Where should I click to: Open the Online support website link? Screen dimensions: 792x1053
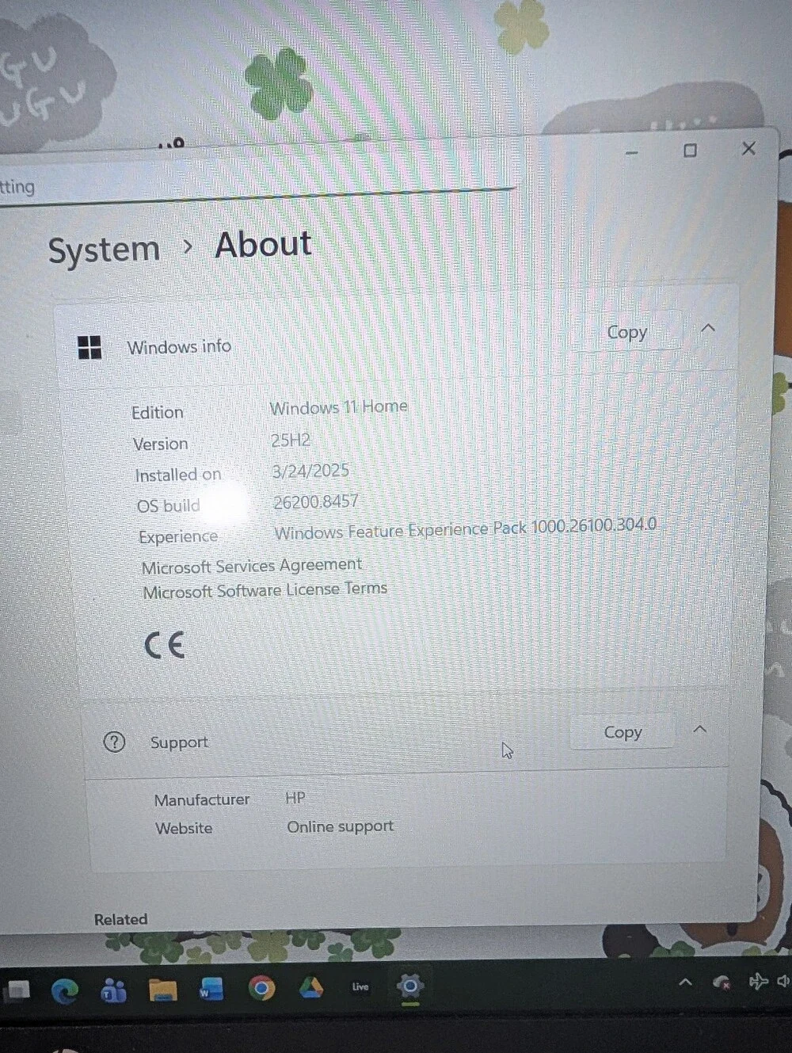coord(340,826)
